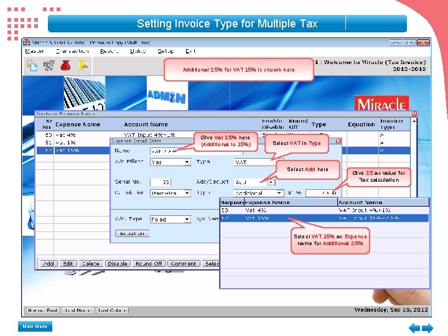Open the Utility menu
The width and height of the screenshot is (448, 336).
138,51
